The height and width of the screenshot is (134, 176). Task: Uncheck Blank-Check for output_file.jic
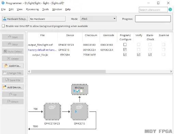click(150, 55)
